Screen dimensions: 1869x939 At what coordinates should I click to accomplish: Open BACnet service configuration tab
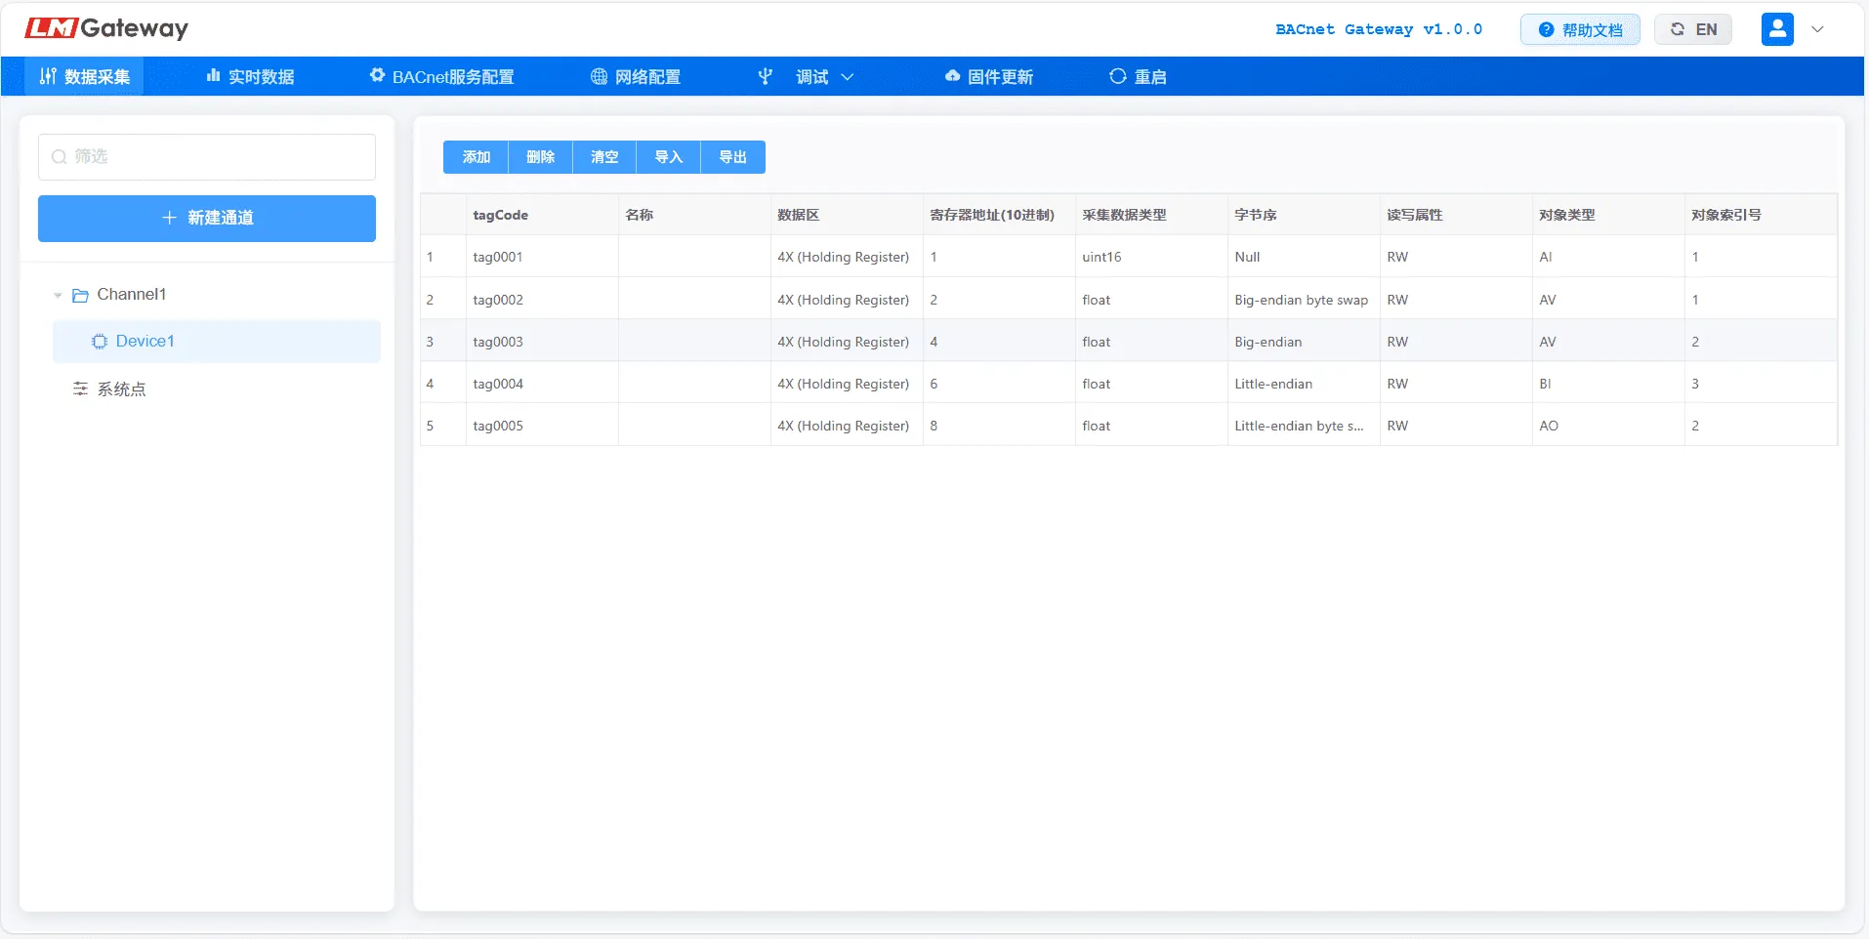click(441, 77)
